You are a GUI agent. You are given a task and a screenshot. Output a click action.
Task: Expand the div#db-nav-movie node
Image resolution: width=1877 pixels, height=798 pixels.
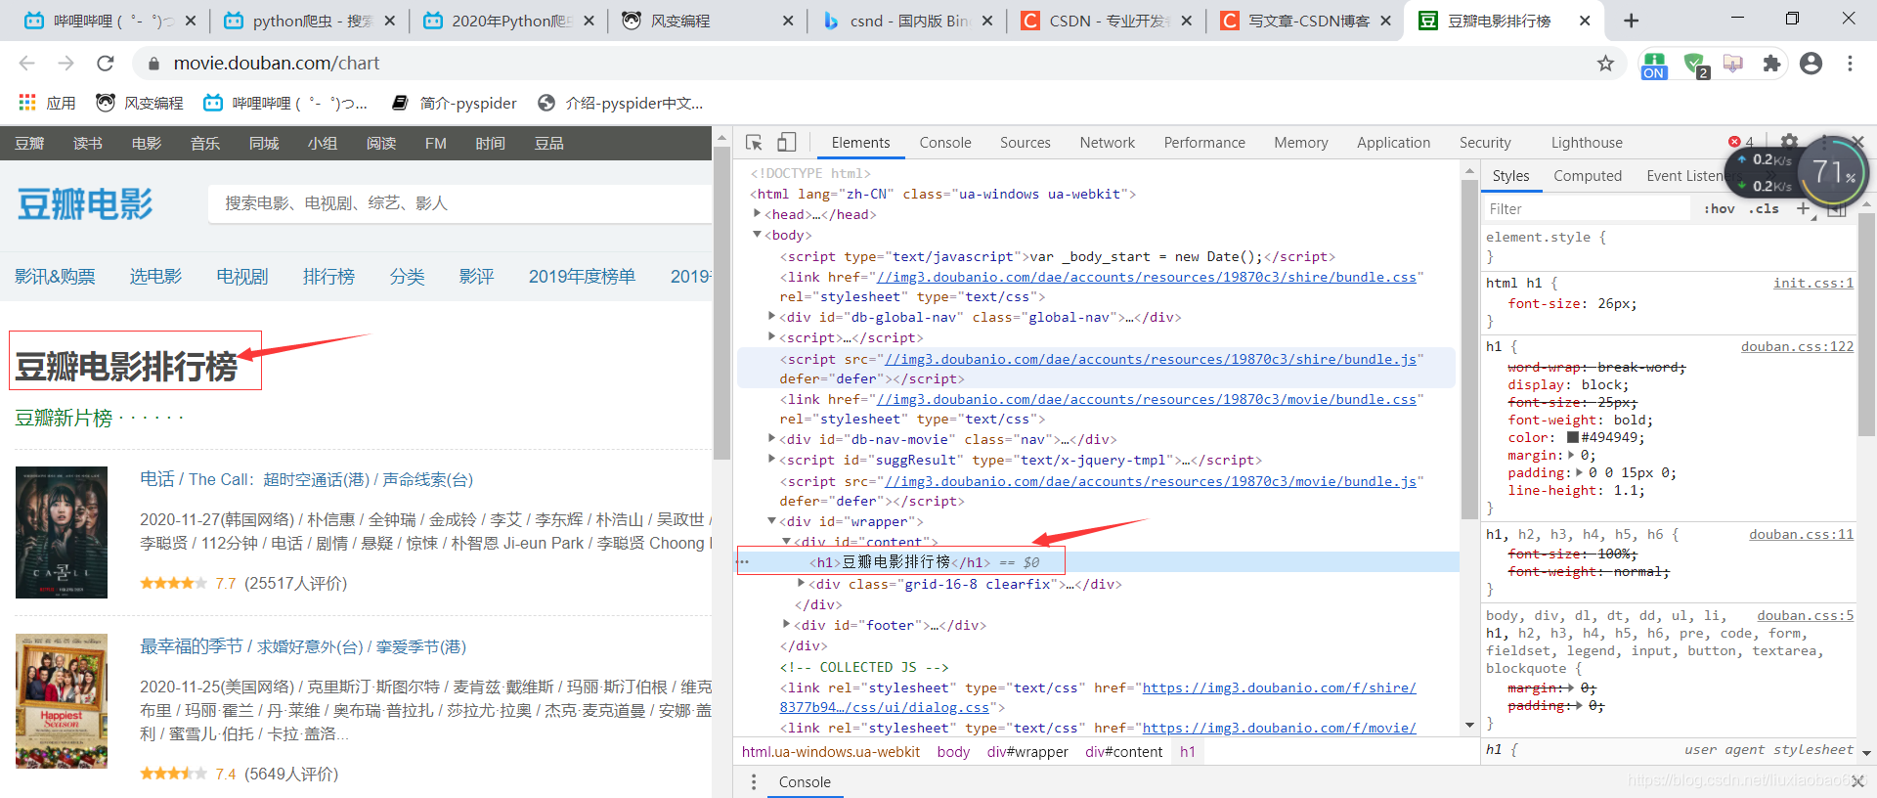771,438
